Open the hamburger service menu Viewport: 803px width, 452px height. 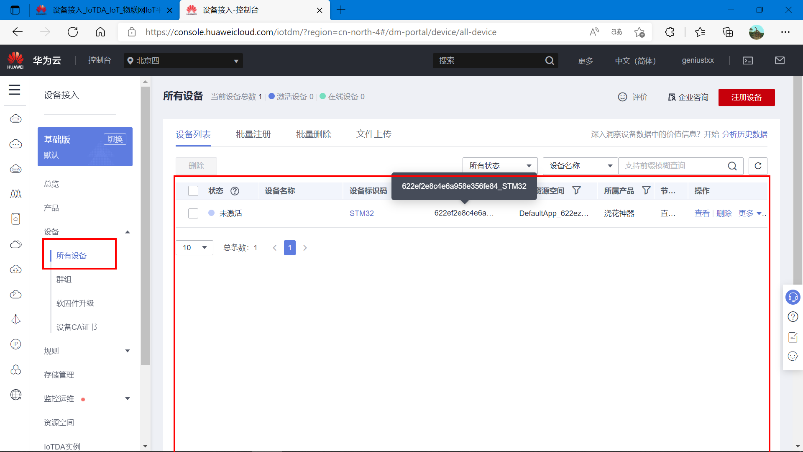15,90
